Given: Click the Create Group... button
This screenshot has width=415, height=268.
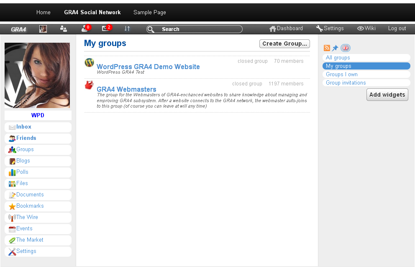Looking at the screenshot, I should point(284,44).
